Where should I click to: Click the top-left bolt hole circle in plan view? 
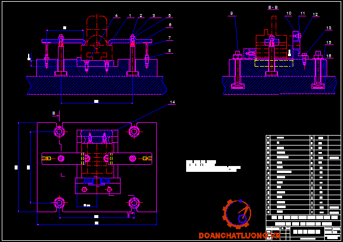59,132
